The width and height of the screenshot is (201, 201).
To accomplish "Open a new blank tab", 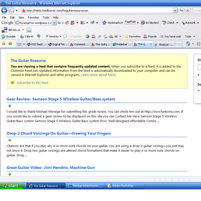I will (178, 45).
